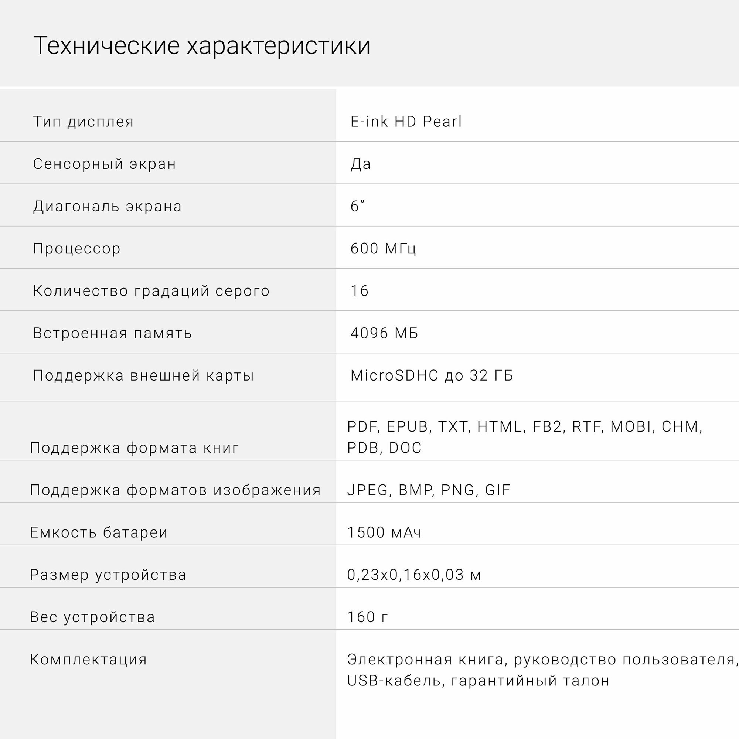Select the Поддержка формата книг label
This screenshot has height=739, width=739.
coord(134,448)
